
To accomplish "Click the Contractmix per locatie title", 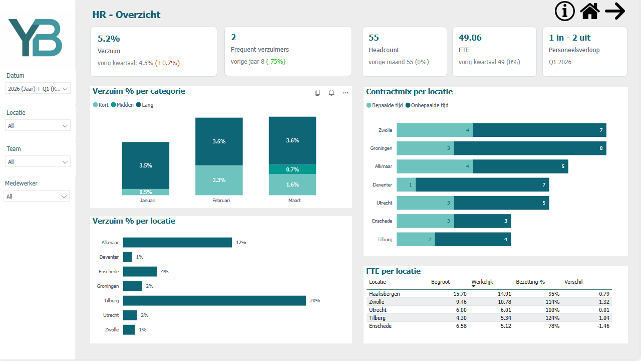I will click(x=409, y=92).
